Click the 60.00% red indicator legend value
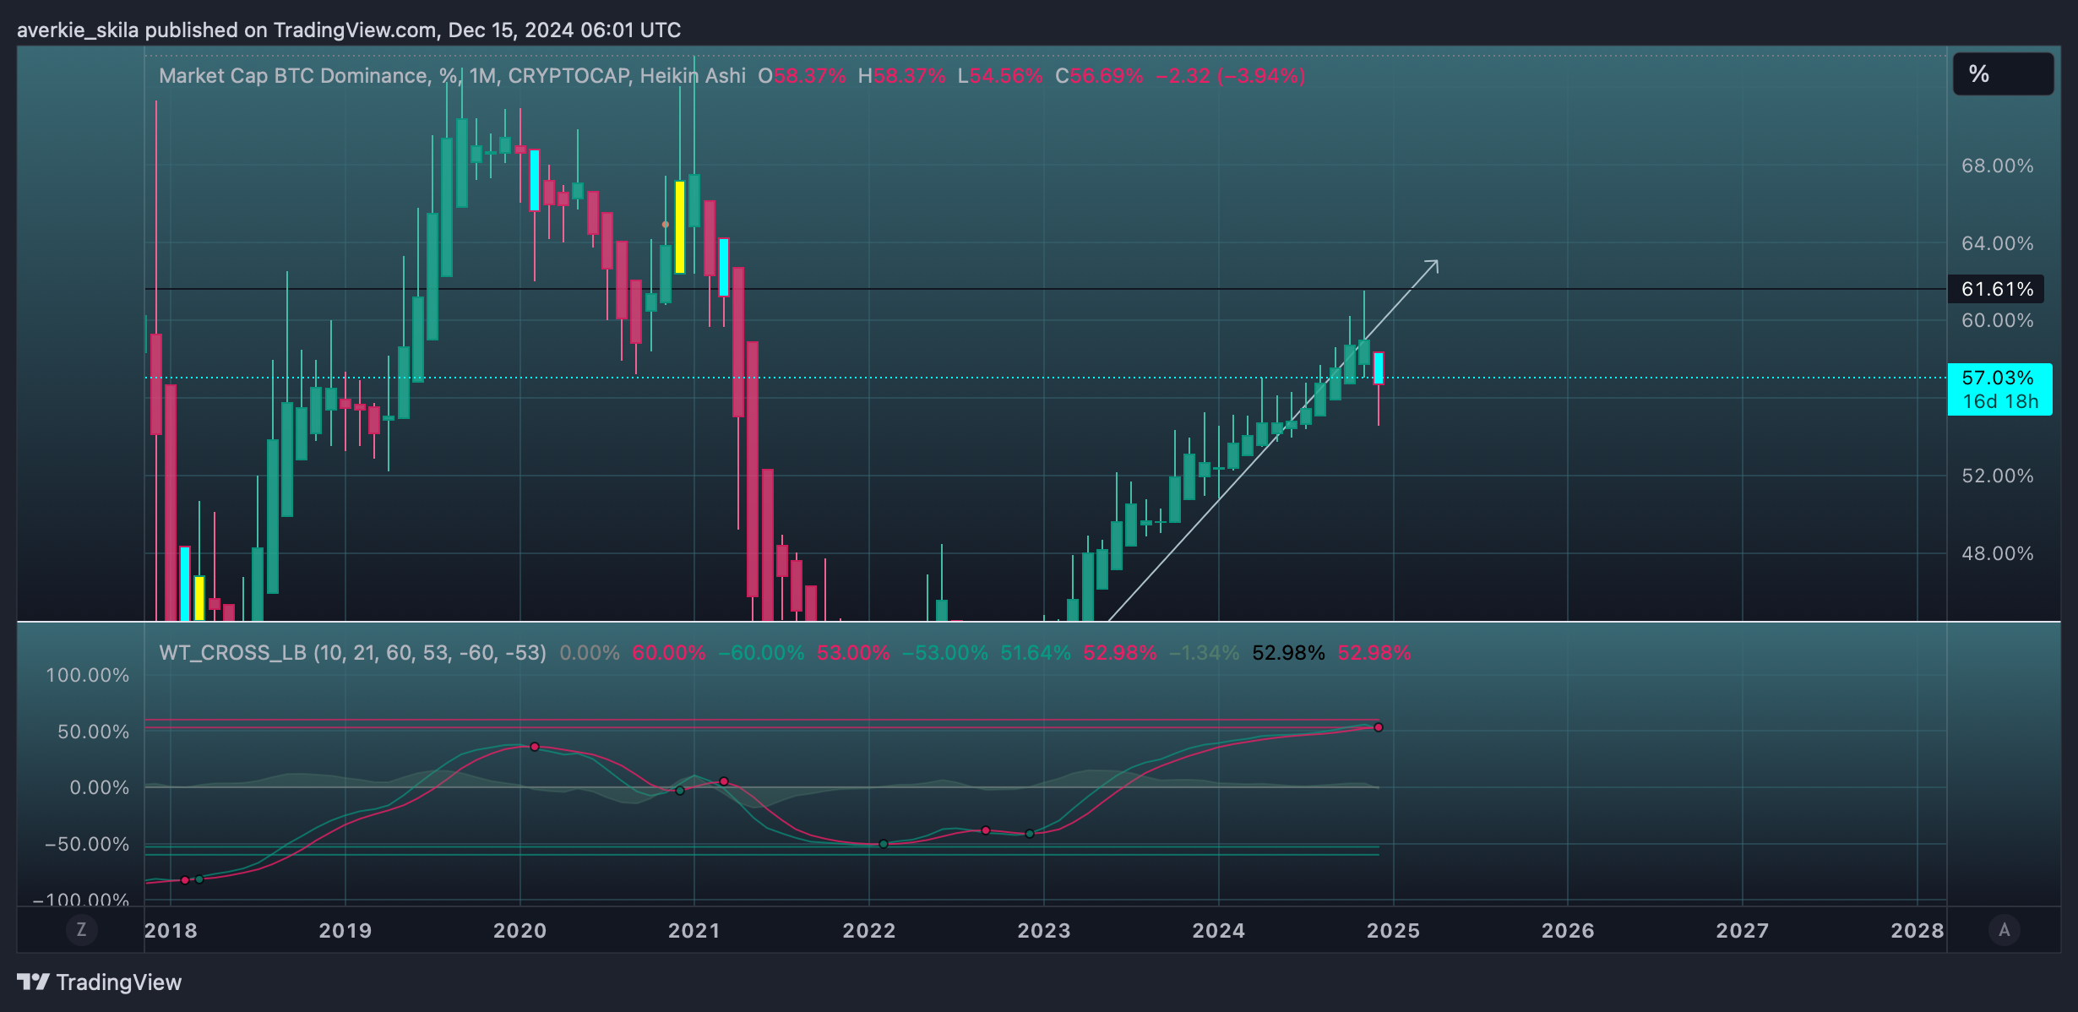The height and width of the screenshot is (1012, 2078). pyautogui.click(x=669, y=653)
